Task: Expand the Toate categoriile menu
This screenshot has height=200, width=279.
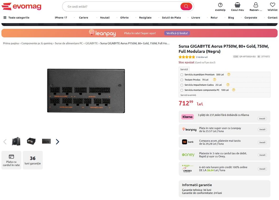Action: [x=16, y=18]
